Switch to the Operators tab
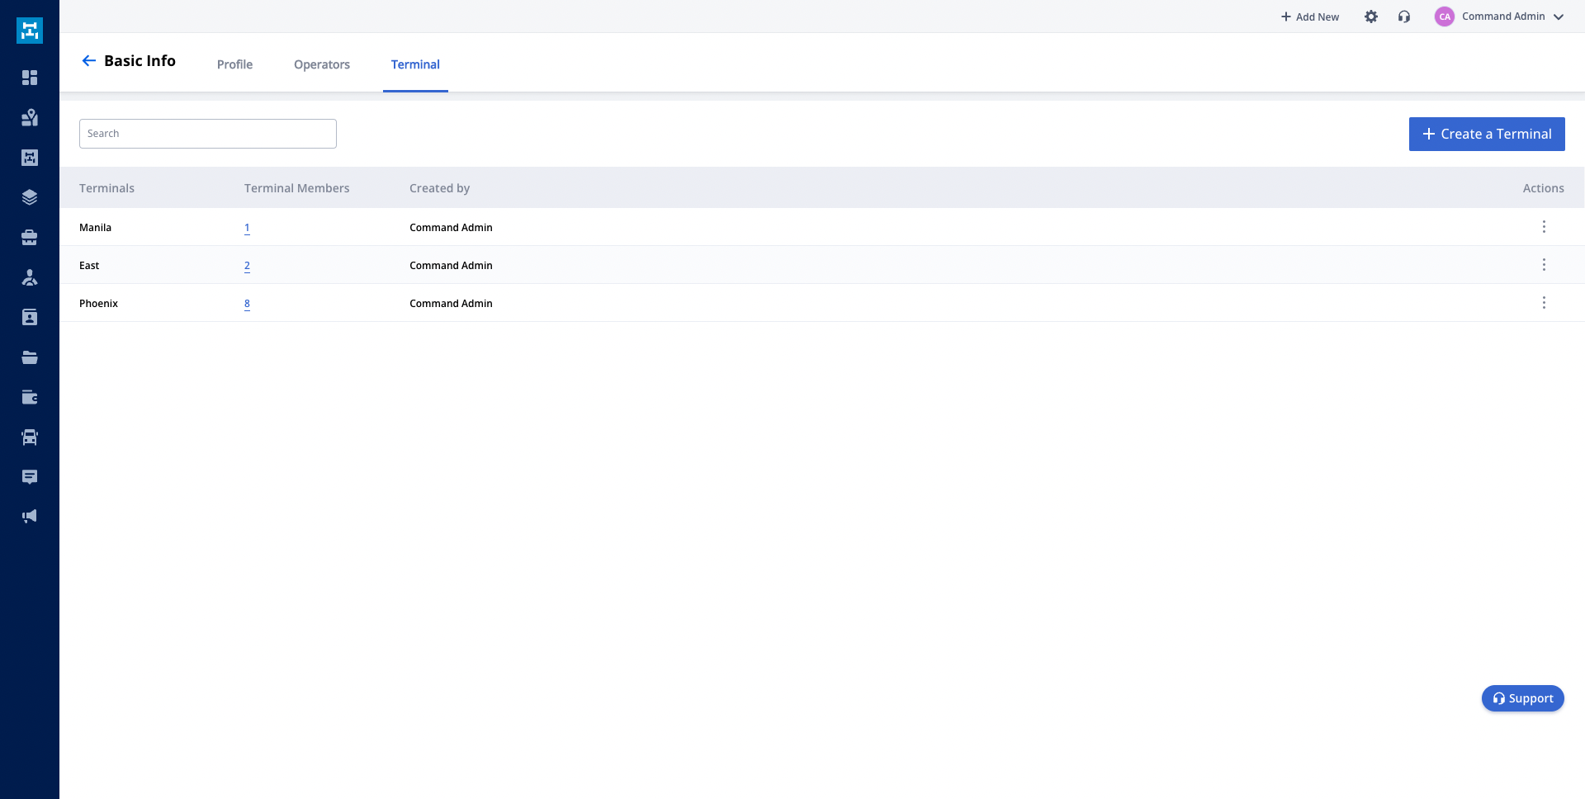1585x799 pixels. 322,64
